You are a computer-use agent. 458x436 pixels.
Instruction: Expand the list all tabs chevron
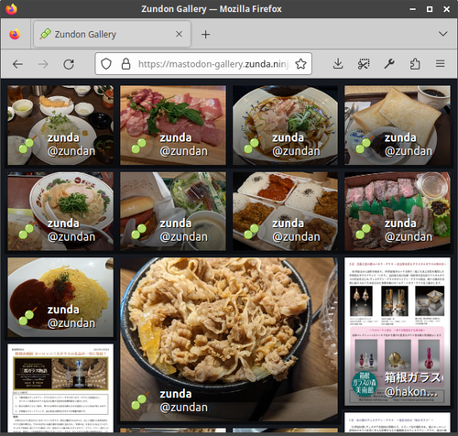click(x=442, y=34)
